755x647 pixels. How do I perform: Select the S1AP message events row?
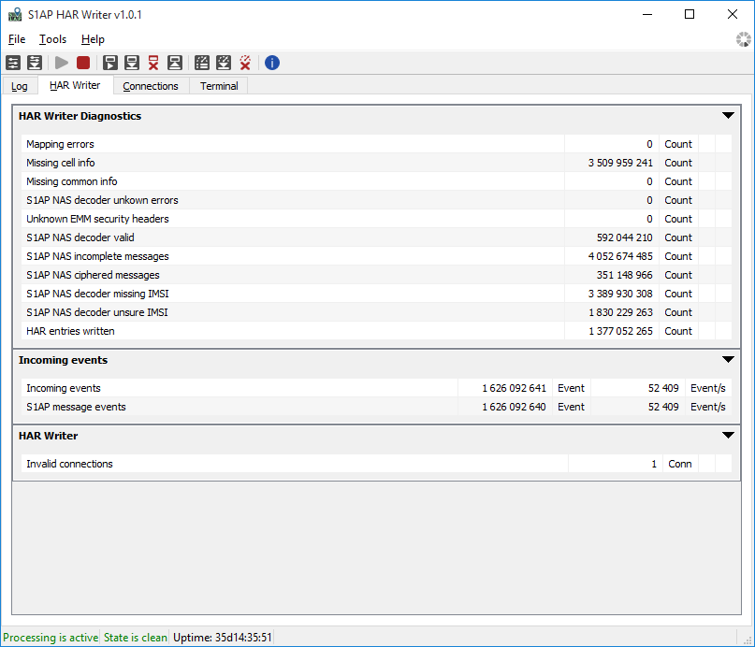[x=376, y=407]
